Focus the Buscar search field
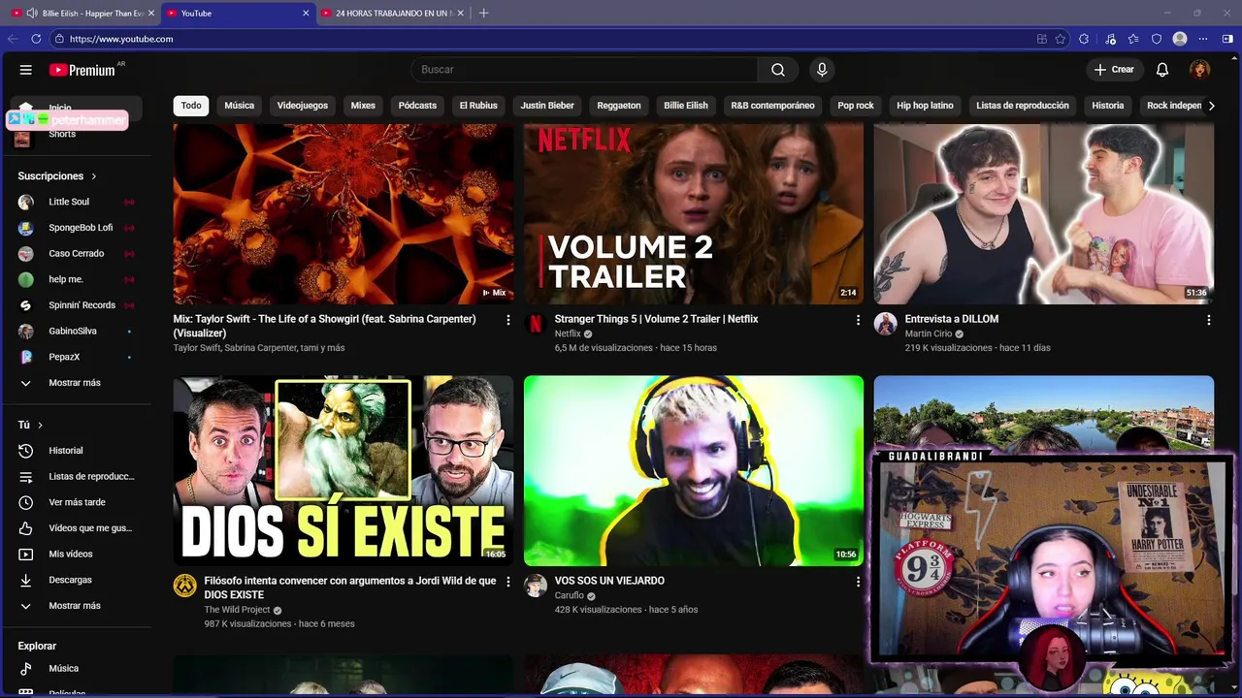 (x=584, y=70)
